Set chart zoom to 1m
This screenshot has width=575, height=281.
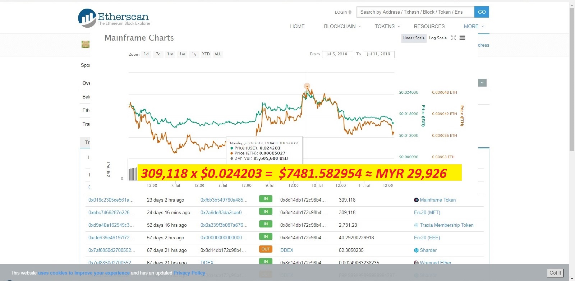[x=170, y=54]
